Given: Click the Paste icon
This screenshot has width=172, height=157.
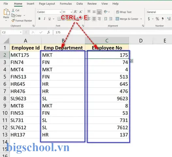Looking at the screenshot, I should tap(6, 12).
